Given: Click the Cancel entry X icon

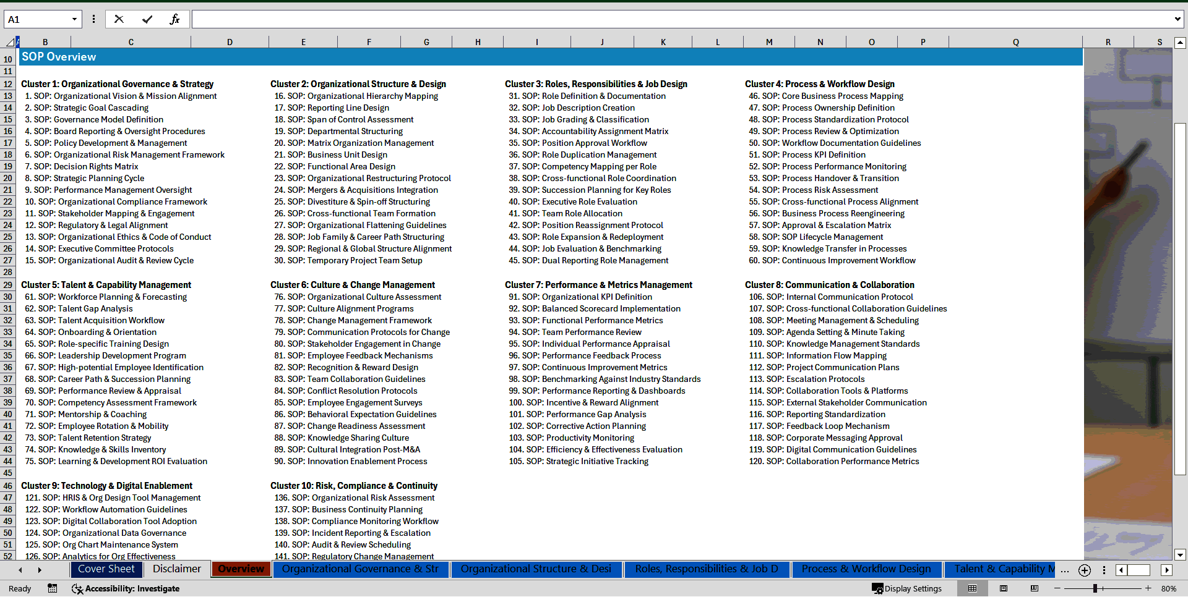Looking at the screenshot, I should pos(119,19).
